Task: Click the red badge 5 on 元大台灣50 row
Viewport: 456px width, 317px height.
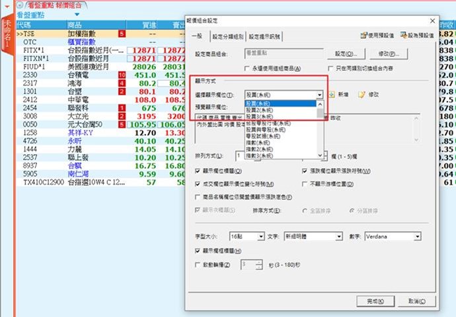Action: click(122, 124)
